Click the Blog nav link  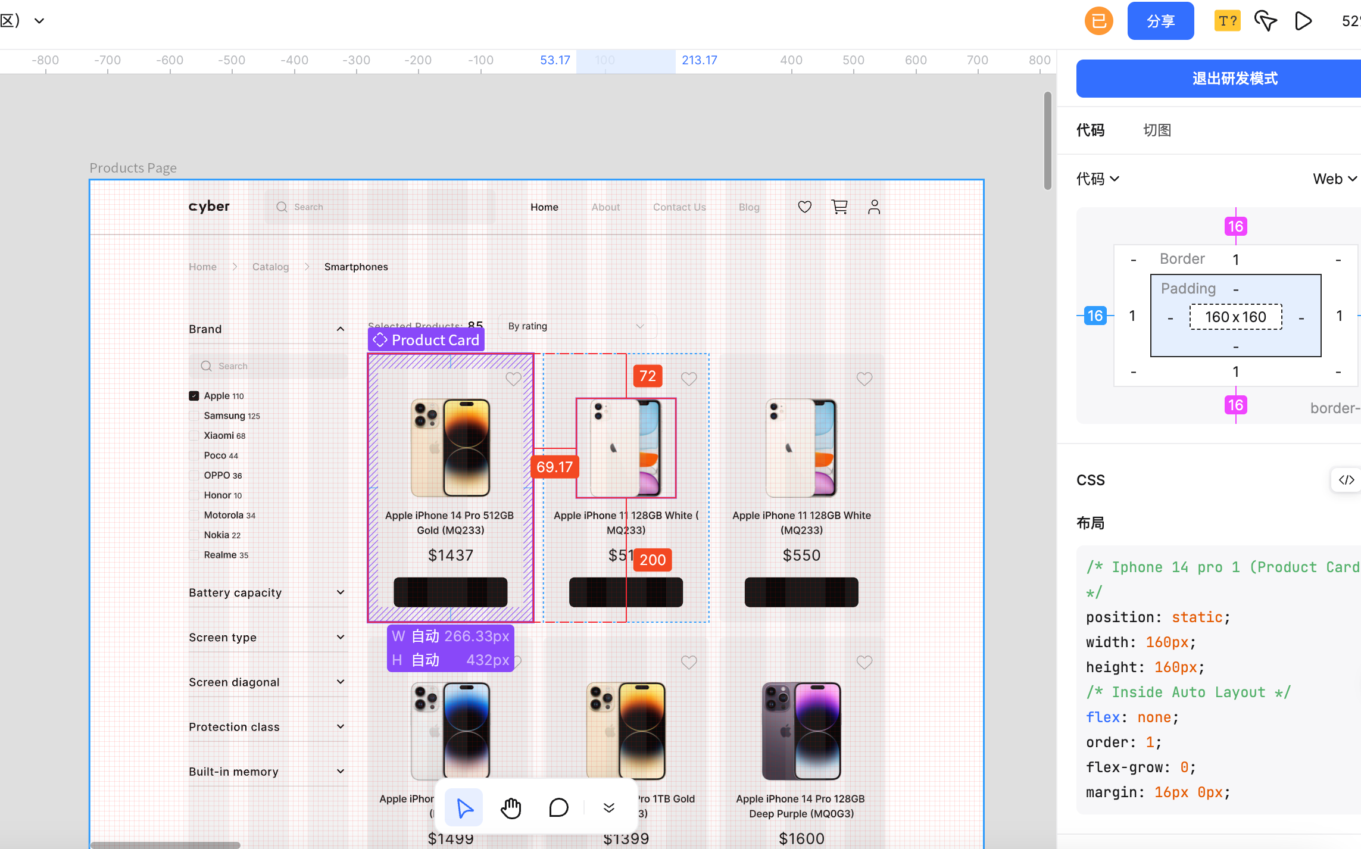[x=749, y=207]
